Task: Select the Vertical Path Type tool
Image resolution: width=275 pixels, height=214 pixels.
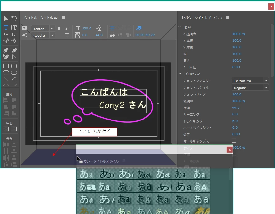Action: (14, 41)
